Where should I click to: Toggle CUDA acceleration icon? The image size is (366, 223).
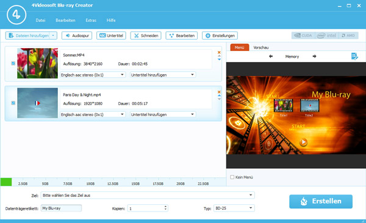click(303, 36)
